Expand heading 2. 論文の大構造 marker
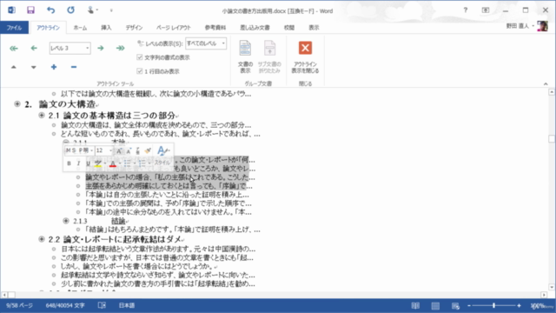The image size is (556, 313). coord(17,104)
